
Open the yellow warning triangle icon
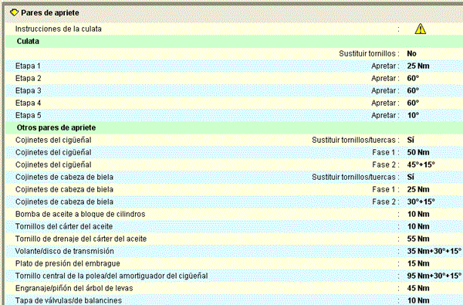(x=421, y=29)
